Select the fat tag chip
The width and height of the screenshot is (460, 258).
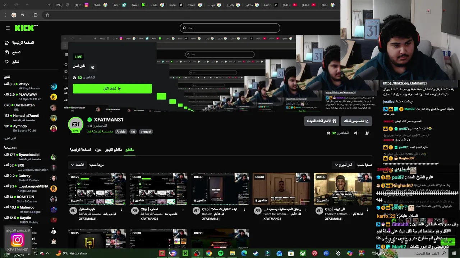tap(133, 132)
